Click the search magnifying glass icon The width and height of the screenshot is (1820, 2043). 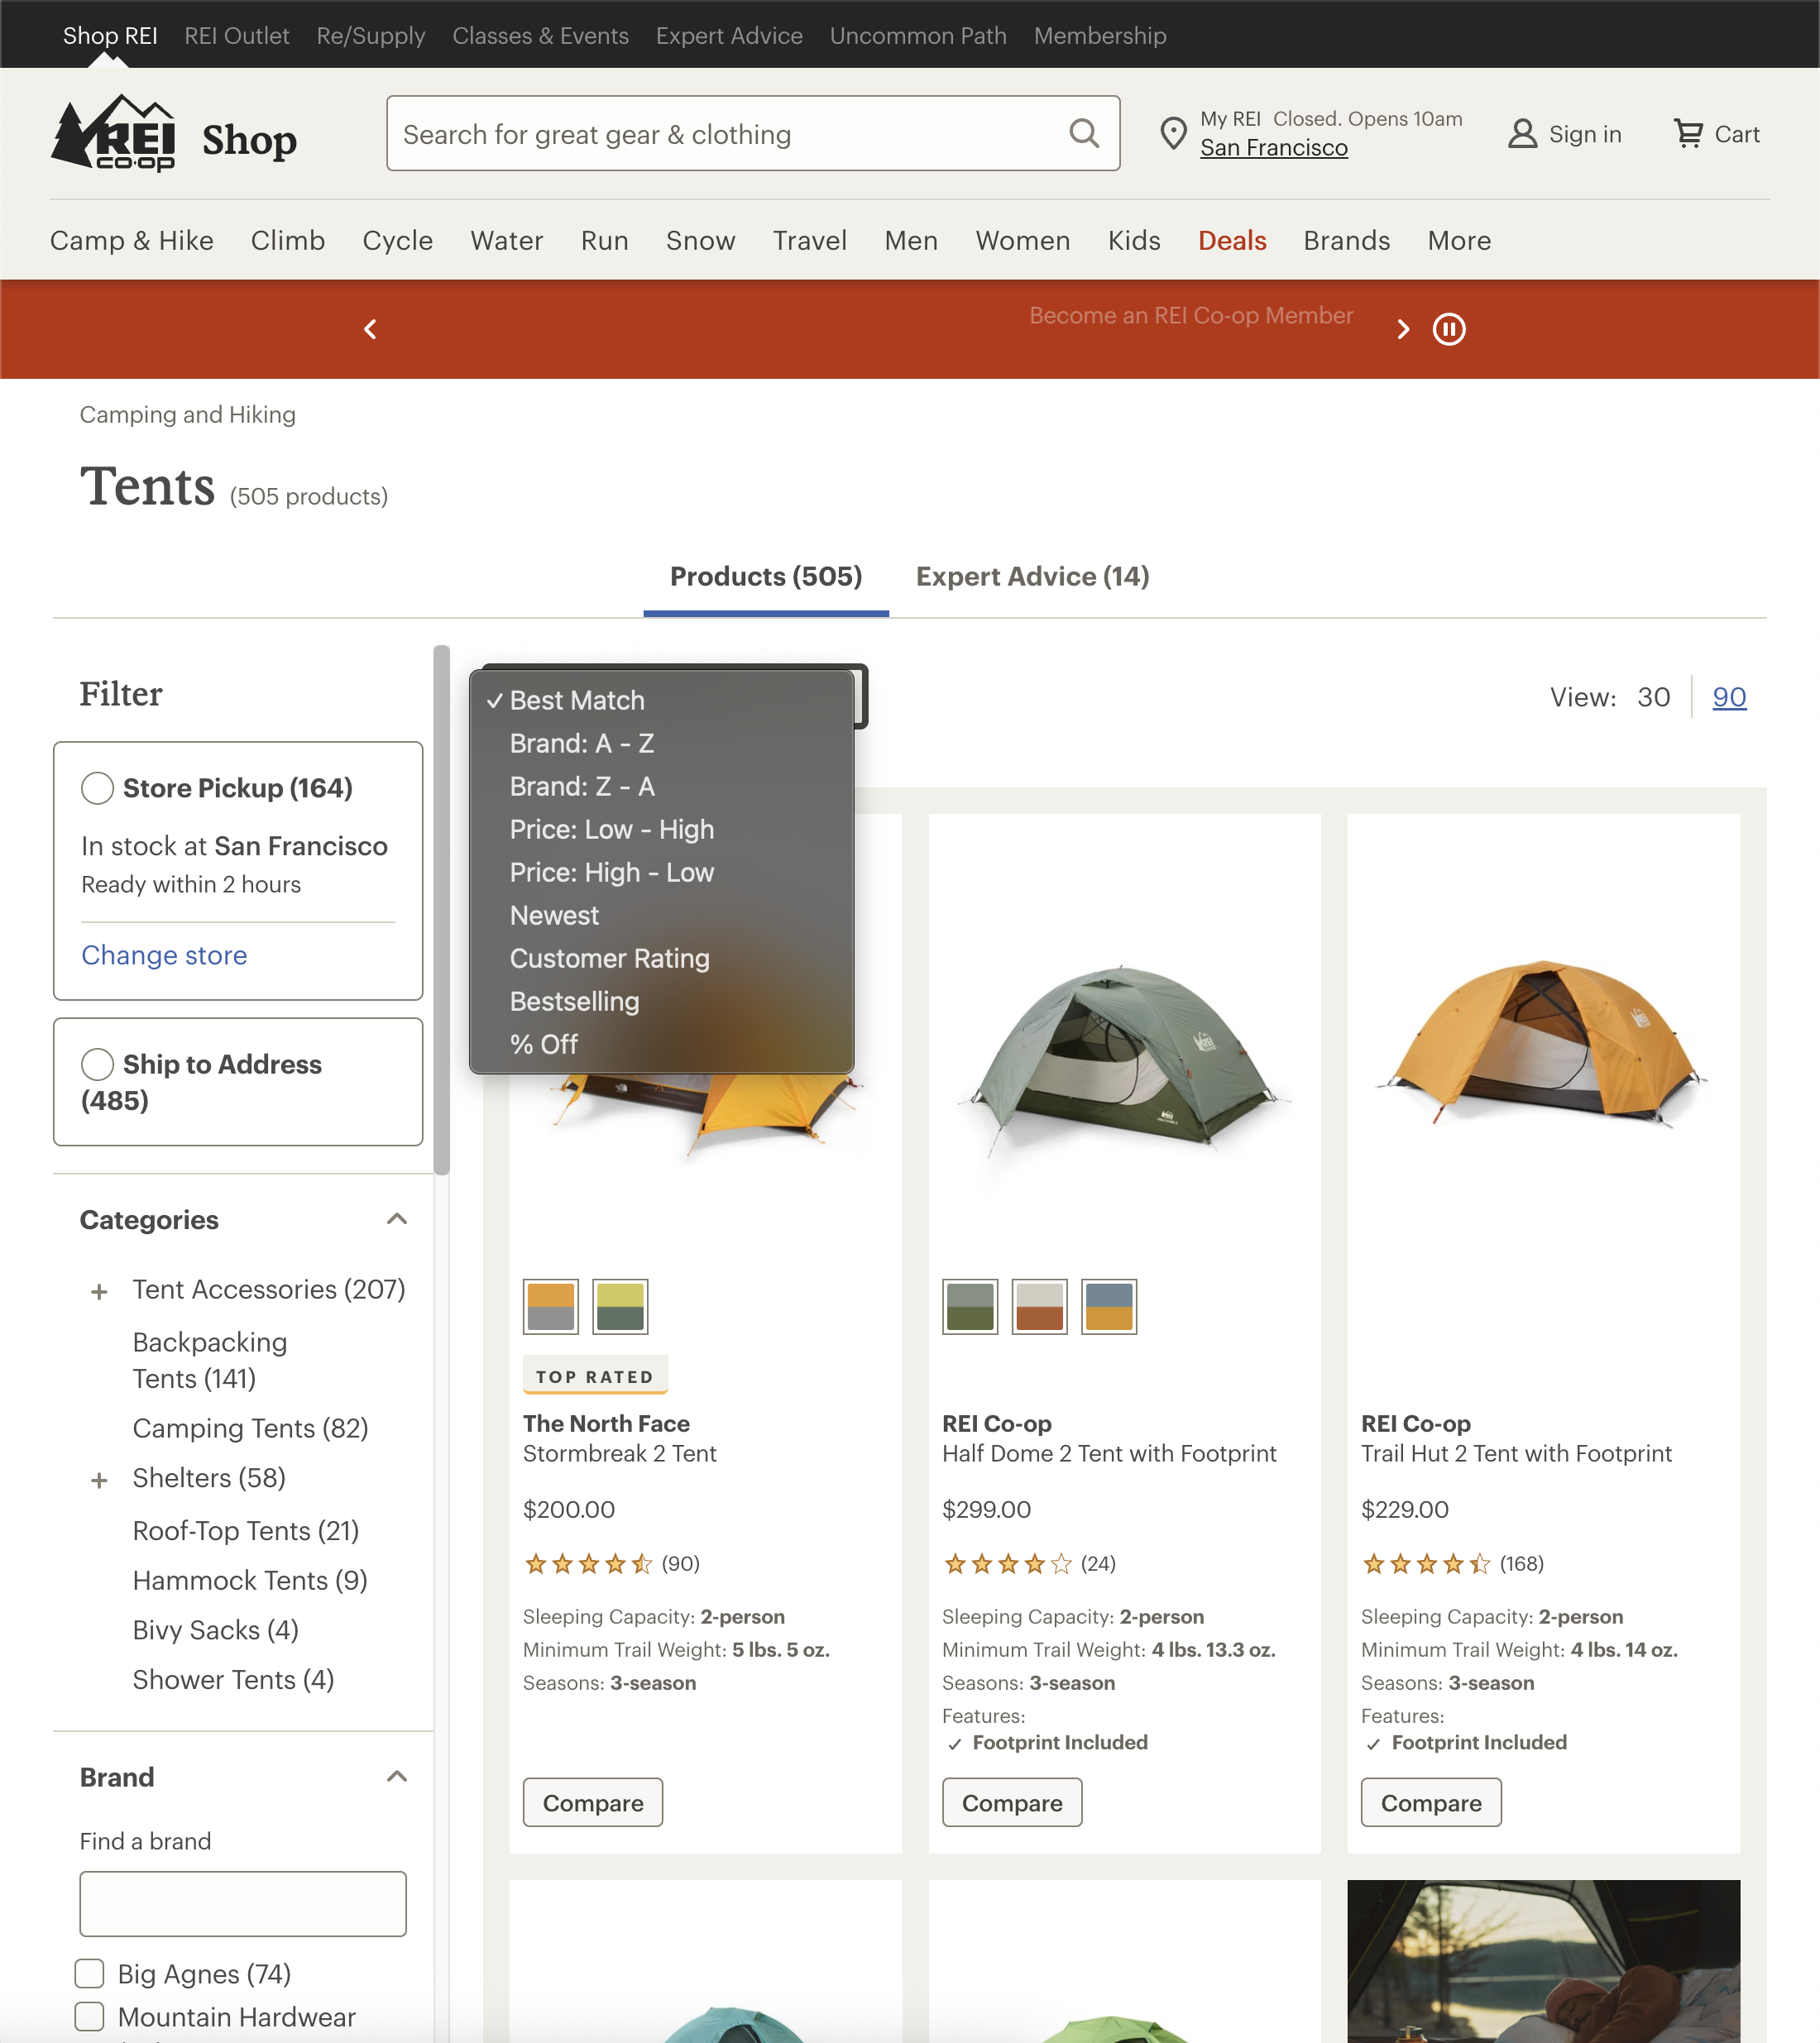[1085, 133]
